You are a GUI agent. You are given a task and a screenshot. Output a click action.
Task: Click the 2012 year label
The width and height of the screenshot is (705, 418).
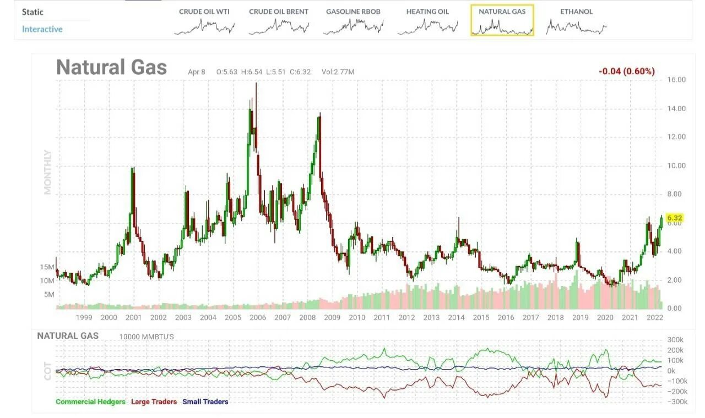(406, 317)
